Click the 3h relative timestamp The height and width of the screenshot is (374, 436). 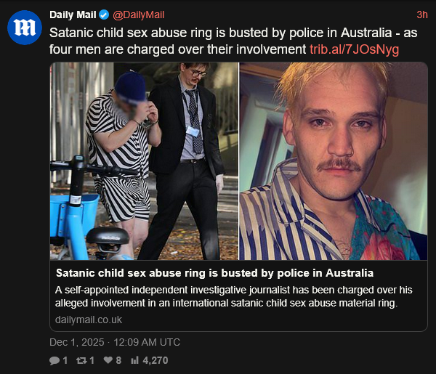click(x=421, y=15)
